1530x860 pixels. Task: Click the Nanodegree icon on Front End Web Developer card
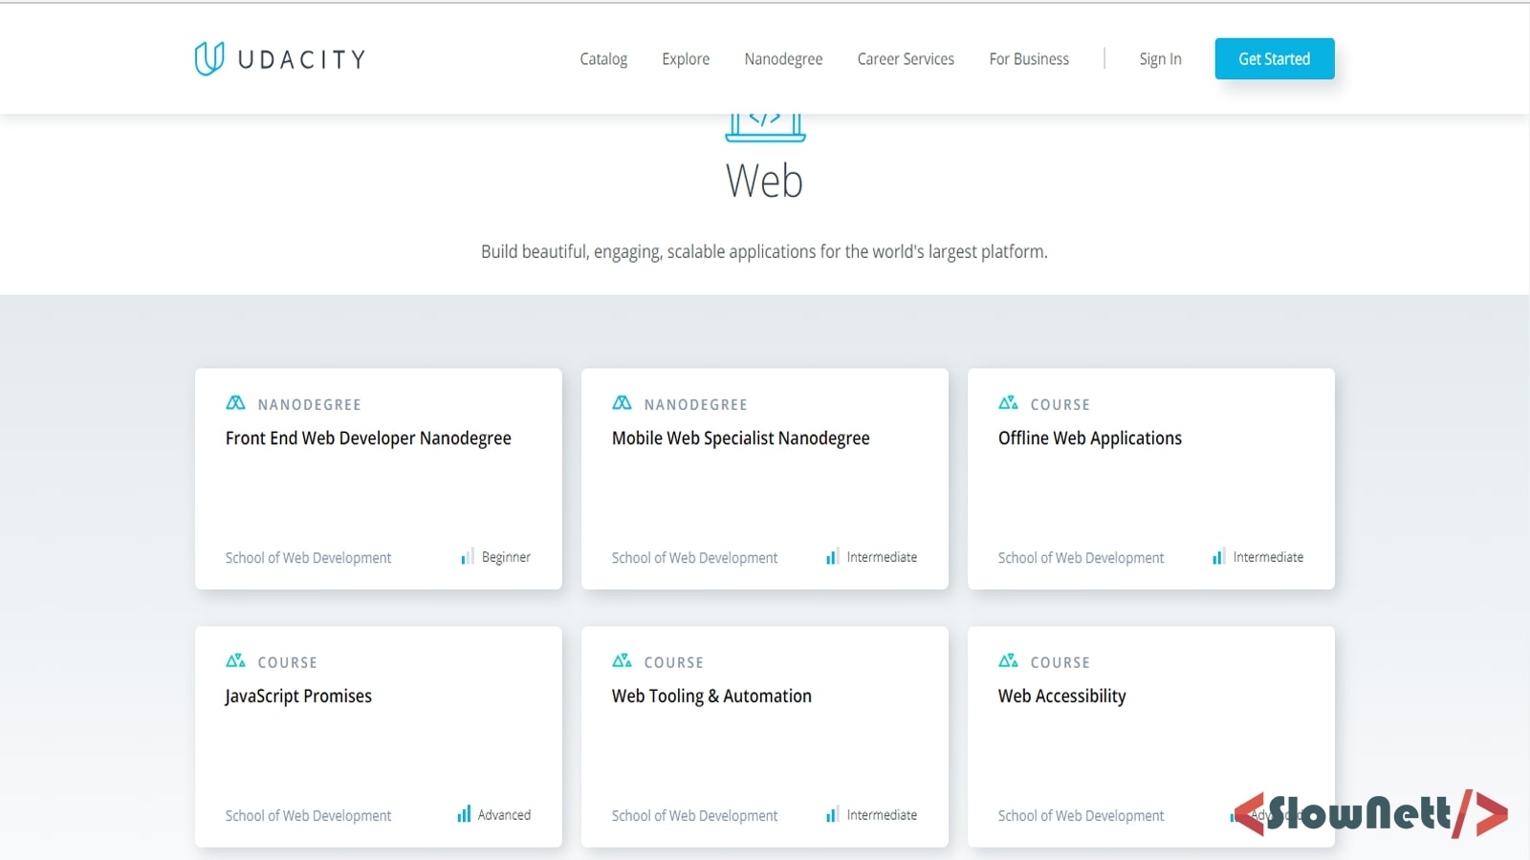pos(235,403)
